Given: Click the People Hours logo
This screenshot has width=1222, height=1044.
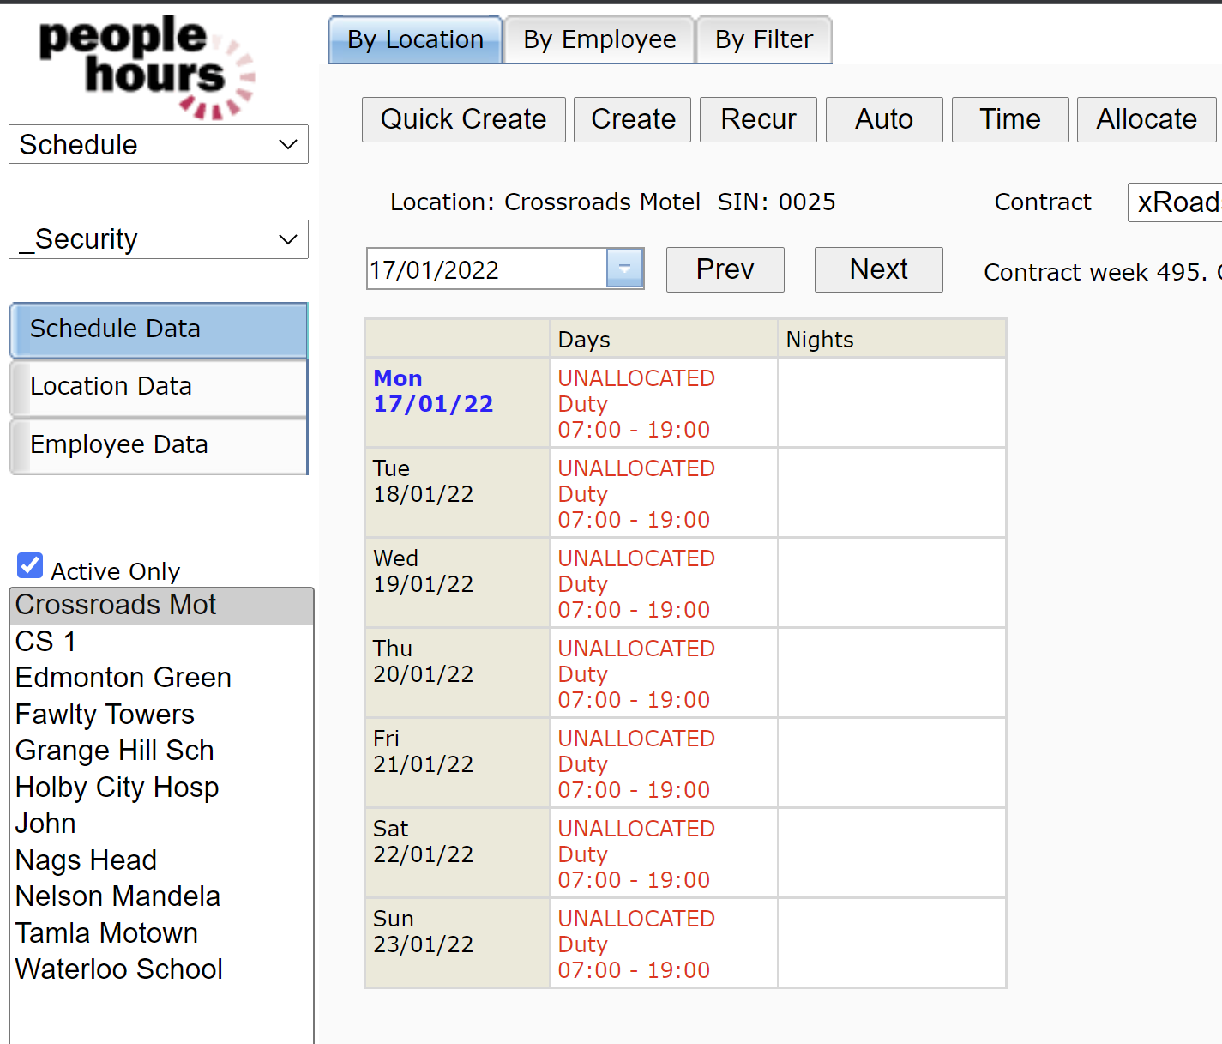Looking at the screenshot, I should coord(146,67).
